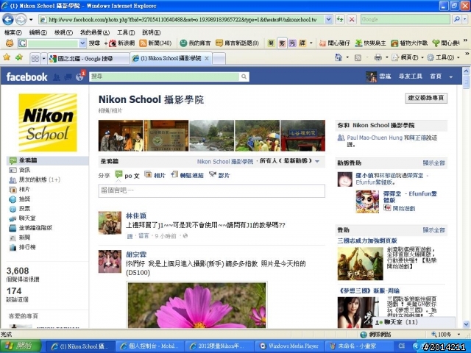Open 胡宗霖's profile link

(136, 254)
